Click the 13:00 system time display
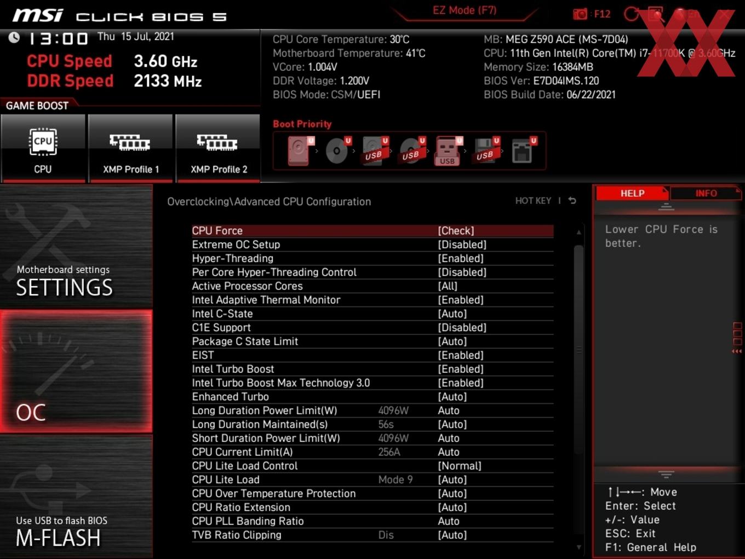The image size is (745, 559). [x=58, y=39]
